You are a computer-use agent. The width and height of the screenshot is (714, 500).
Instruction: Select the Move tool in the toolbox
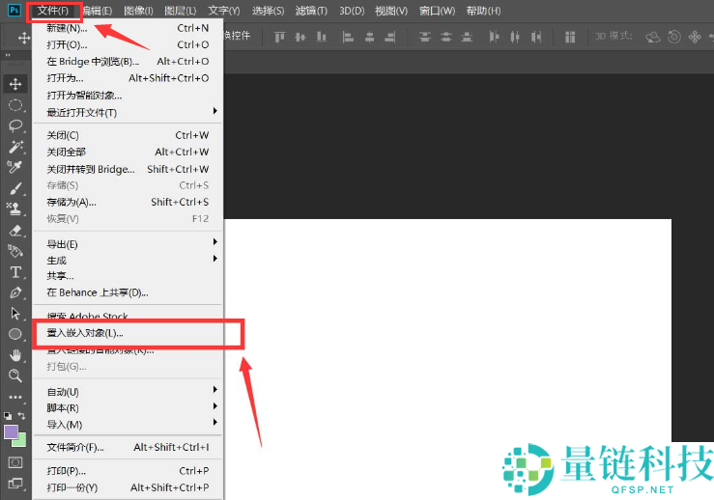[15, 84]
